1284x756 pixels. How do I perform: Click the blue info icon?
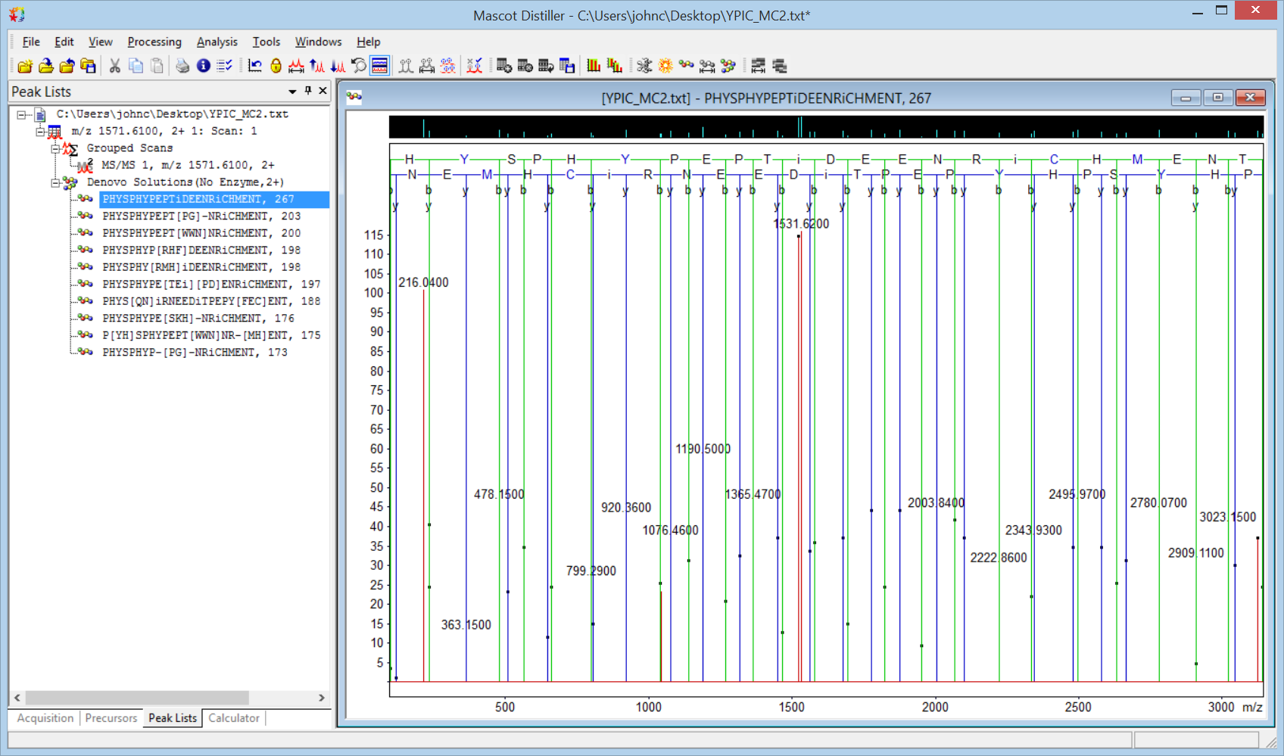click(204, 66)
